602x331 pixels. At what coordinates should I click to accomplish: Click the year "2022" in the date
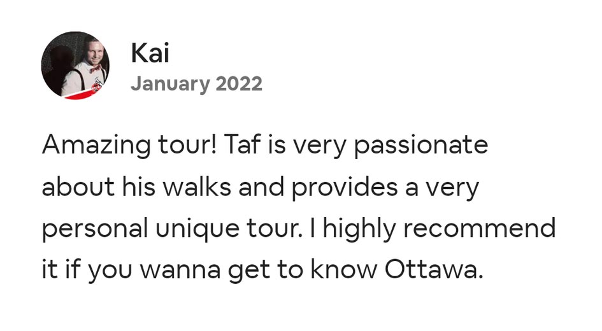point(238,83)
